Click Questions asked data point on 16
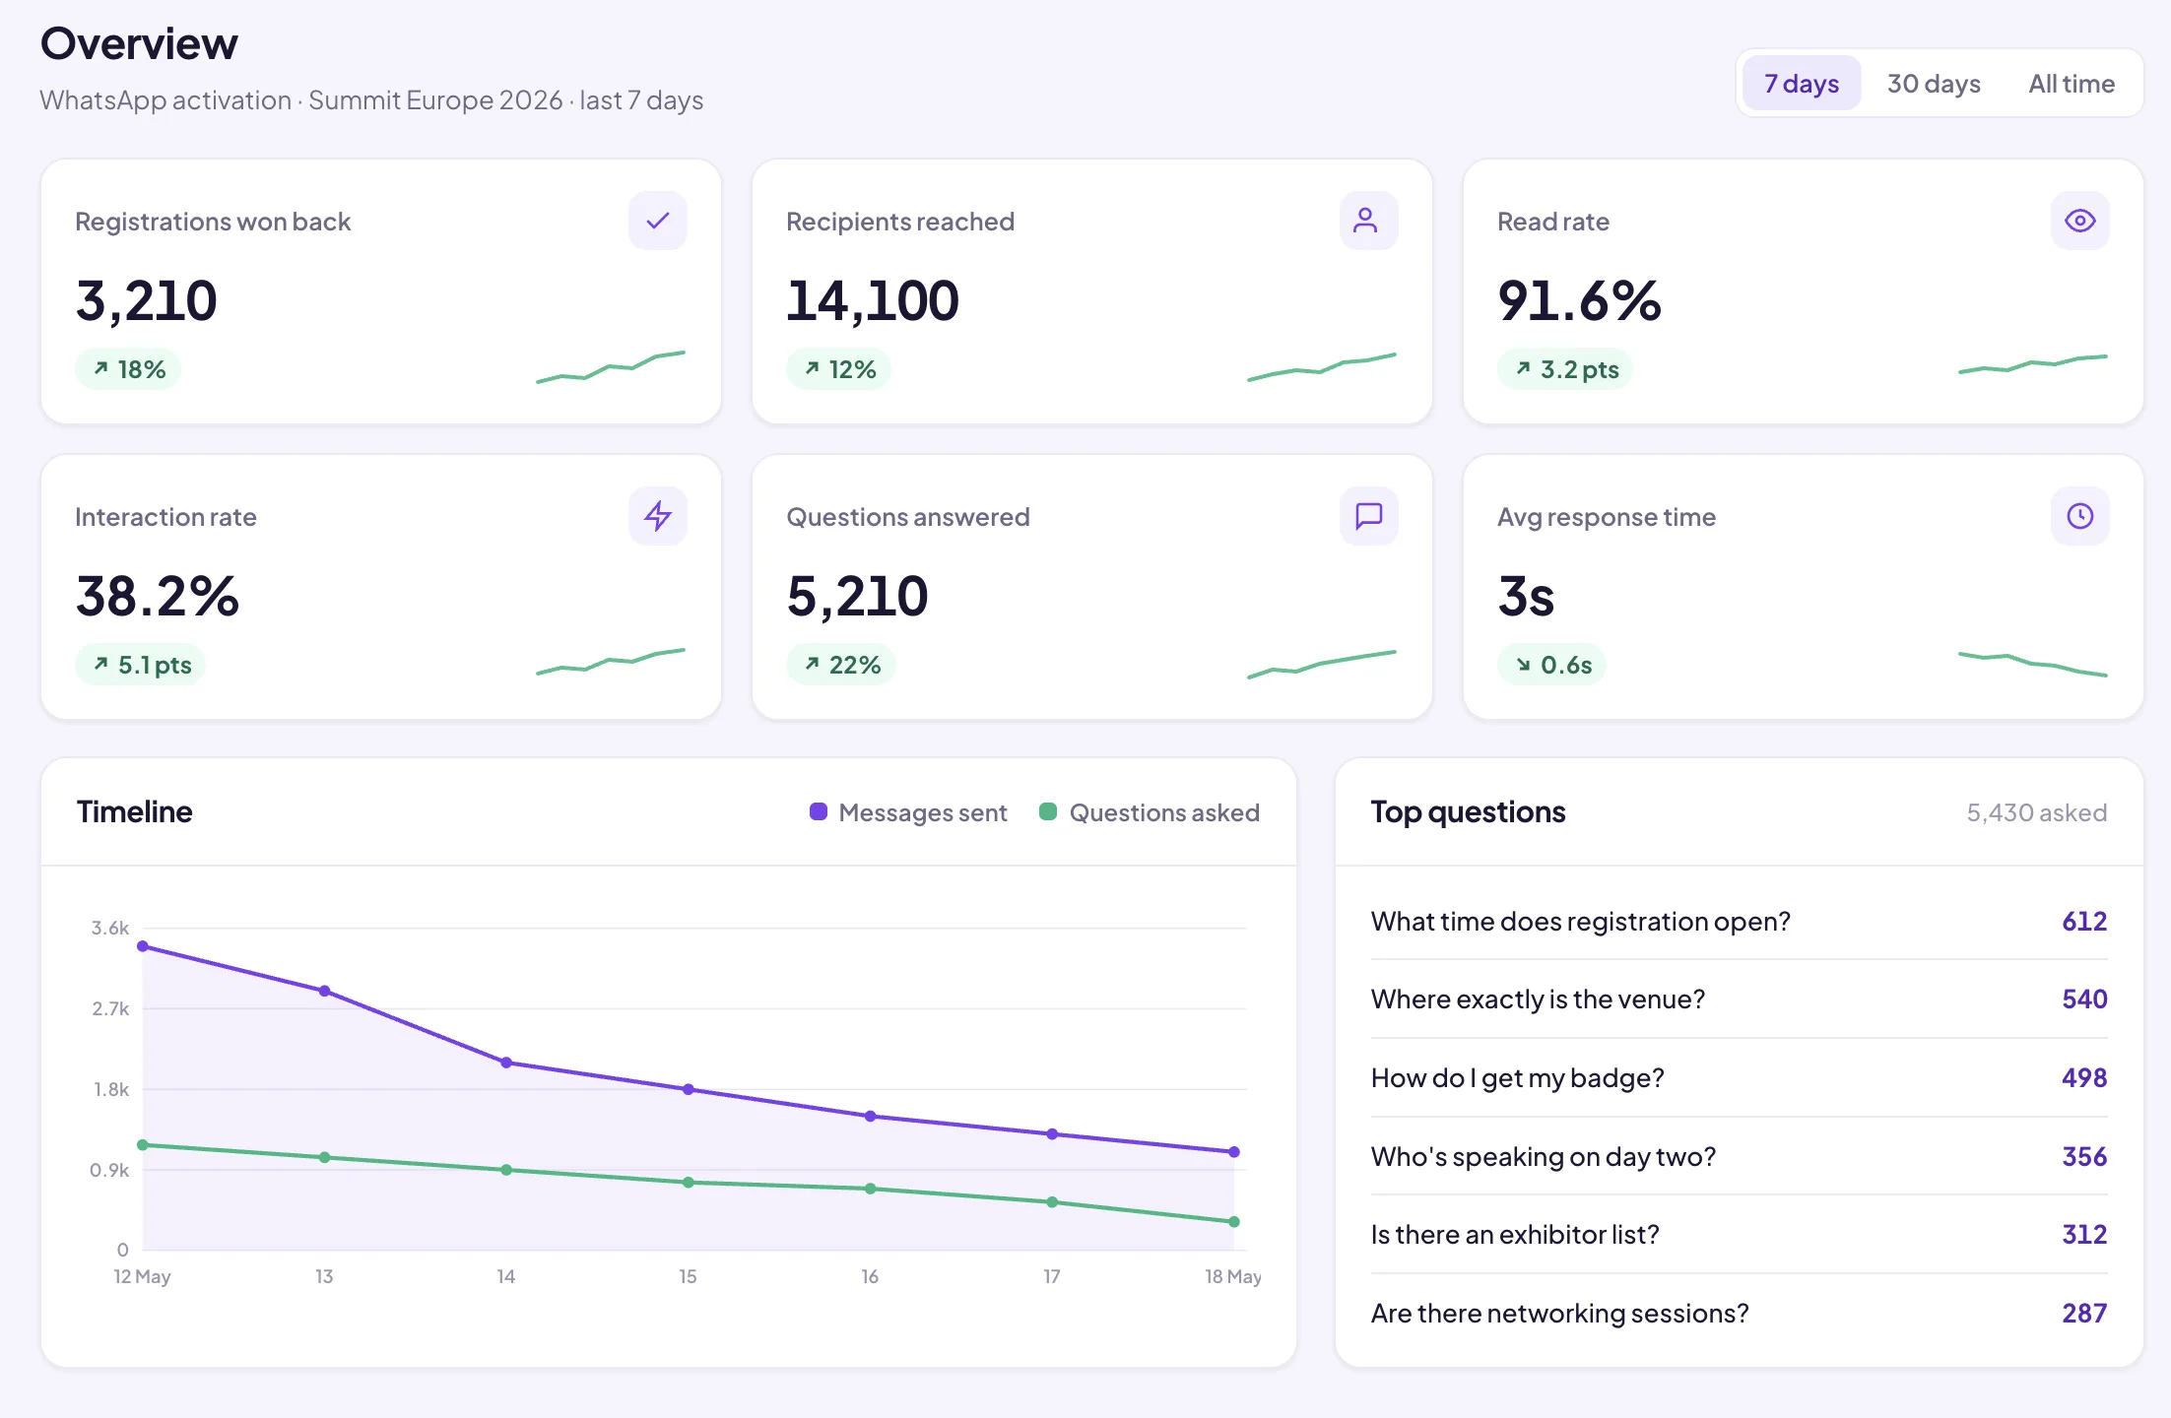 pos(871,1189)
